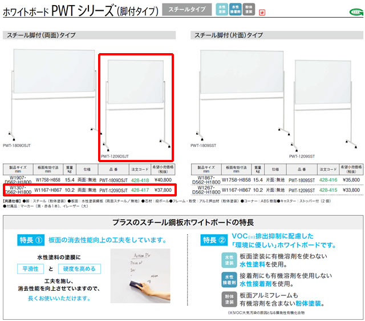Select the price ¥40,800
This screenshot has height=321, width=365.
(163, 180)
